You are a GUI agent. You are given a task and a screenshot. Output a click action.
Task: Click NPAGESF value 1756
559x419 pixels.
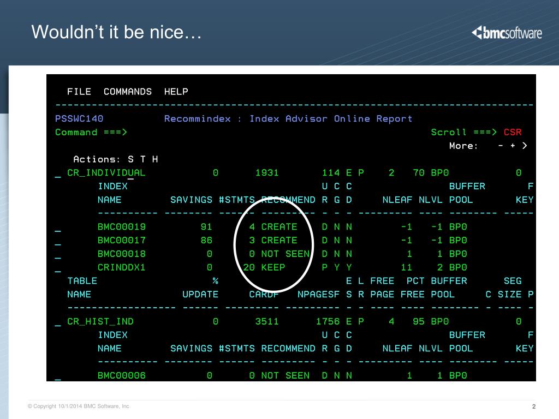click(x=328, y=321)
